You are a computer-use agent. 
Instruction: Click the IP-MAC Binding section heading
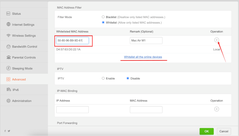click(67, 91)
